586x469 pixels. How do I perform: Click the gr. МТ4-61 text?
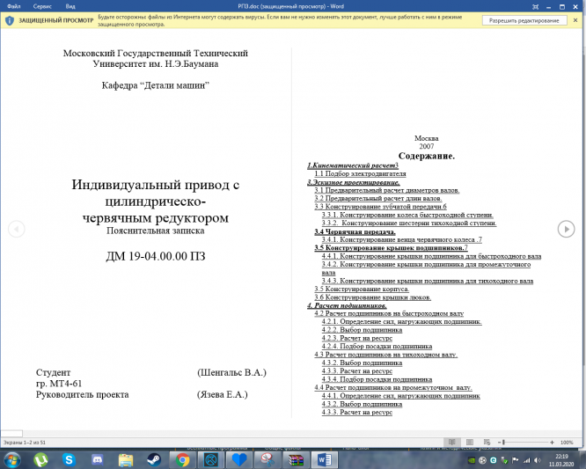59,384
